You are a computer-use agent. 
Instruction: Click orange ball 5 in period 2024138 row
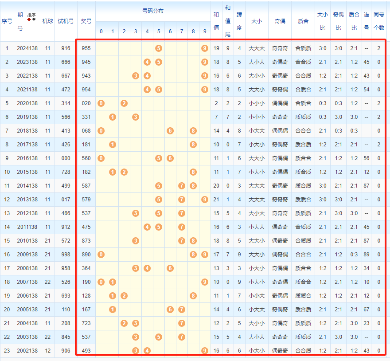159,48
